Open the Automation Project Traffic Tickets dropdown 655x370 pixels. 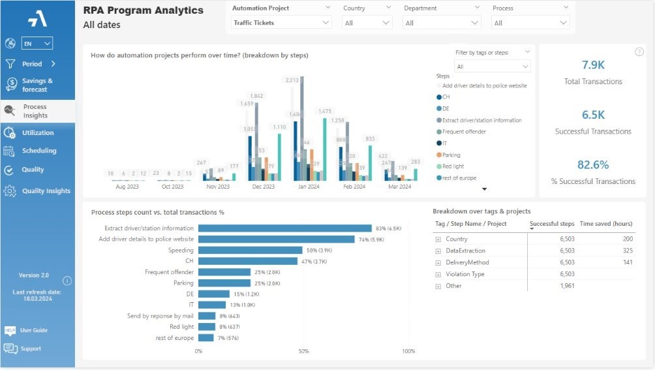281,23
